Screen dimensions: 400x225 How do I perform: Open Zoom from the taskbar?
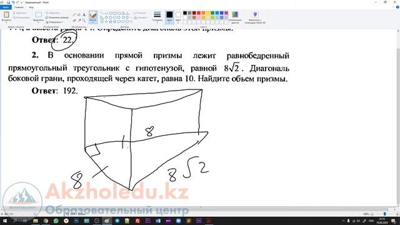click(178, 221)
